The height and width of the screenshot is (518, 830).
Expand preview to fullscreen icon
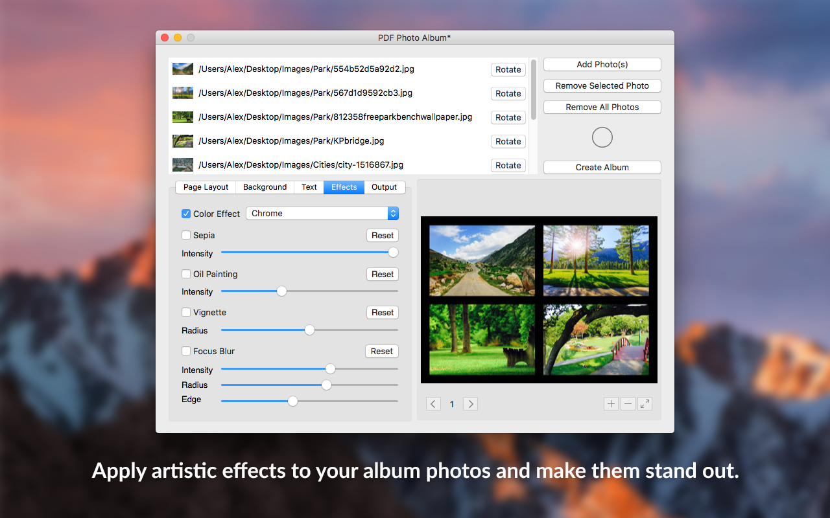pos(645,404)
